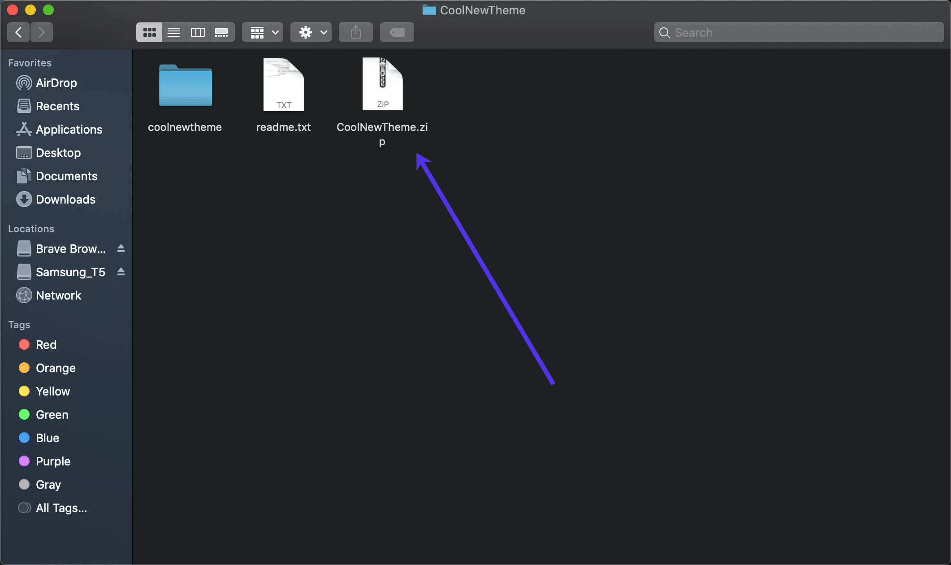
Task: Click the forward navigation button
Action: pos(41,31)
